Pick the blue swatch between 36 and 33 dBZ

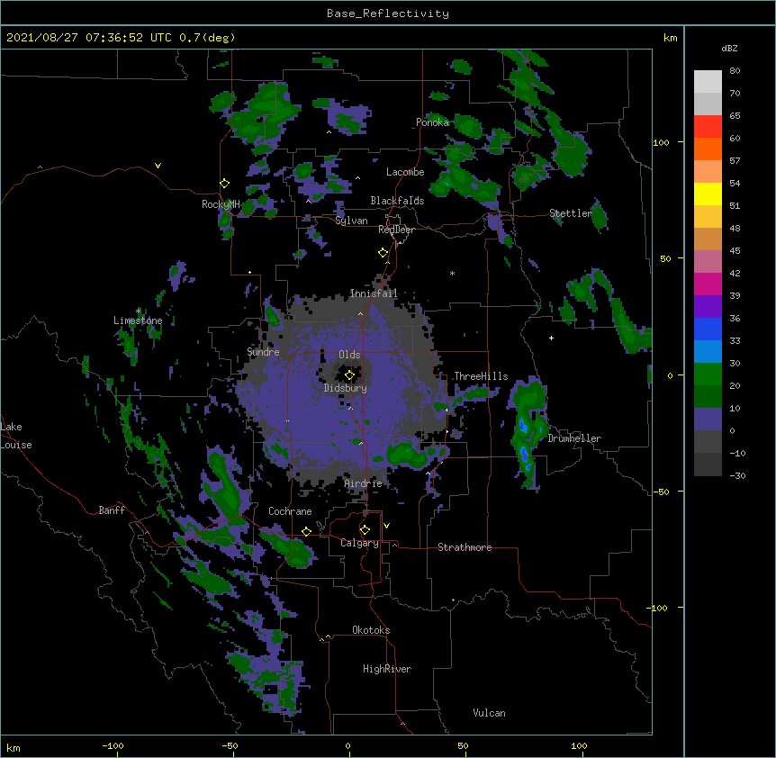point(708,329)
